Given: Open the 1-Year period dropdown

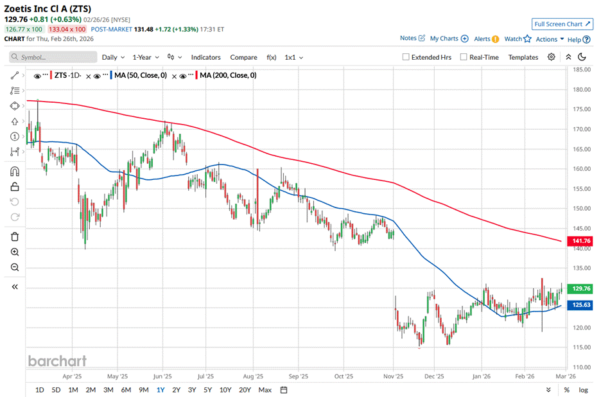Looking at the screenshot, I should pyautogui.click(x=146, y=57).
